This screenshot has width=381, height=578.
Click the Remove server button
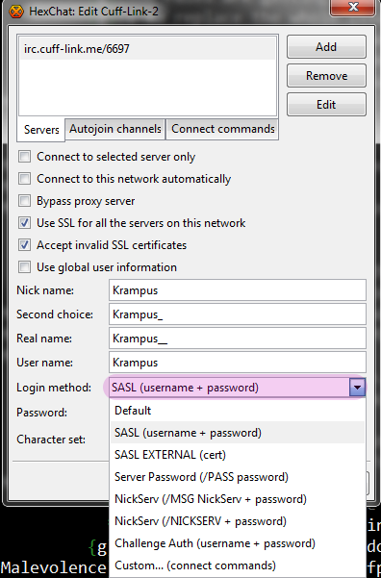326,76
